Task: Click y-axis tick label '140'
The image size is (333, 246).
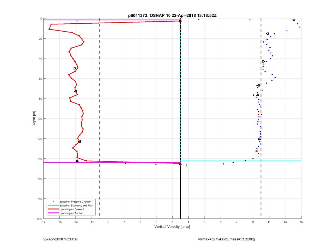Action: tap(40, 159)
